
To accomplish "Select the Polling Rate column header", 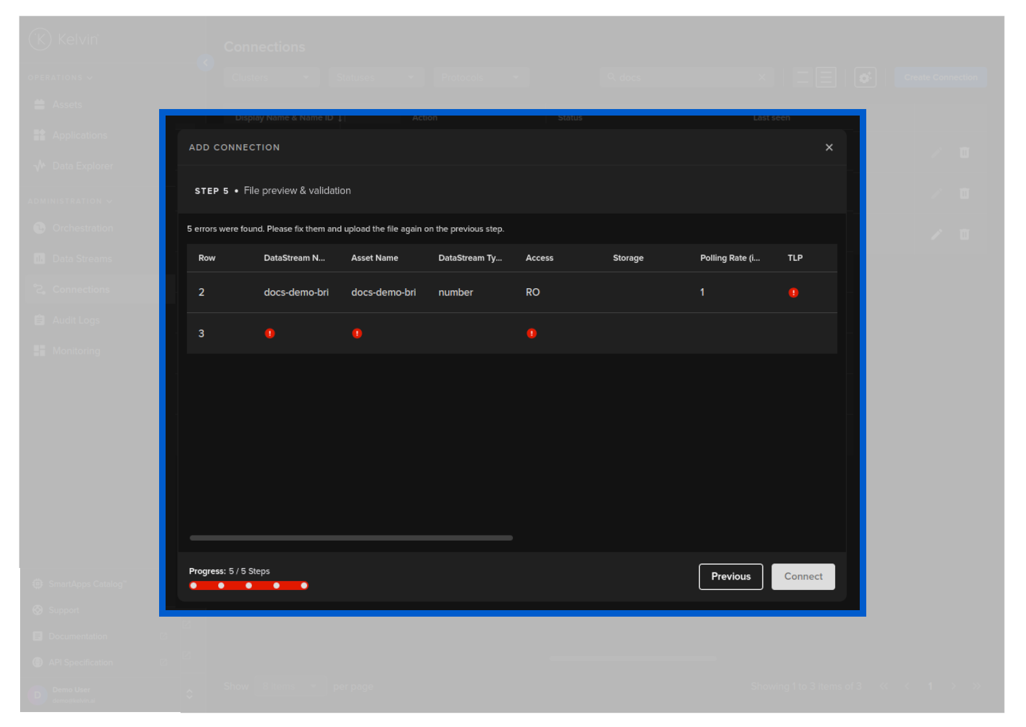I will [x=729, y=258].
